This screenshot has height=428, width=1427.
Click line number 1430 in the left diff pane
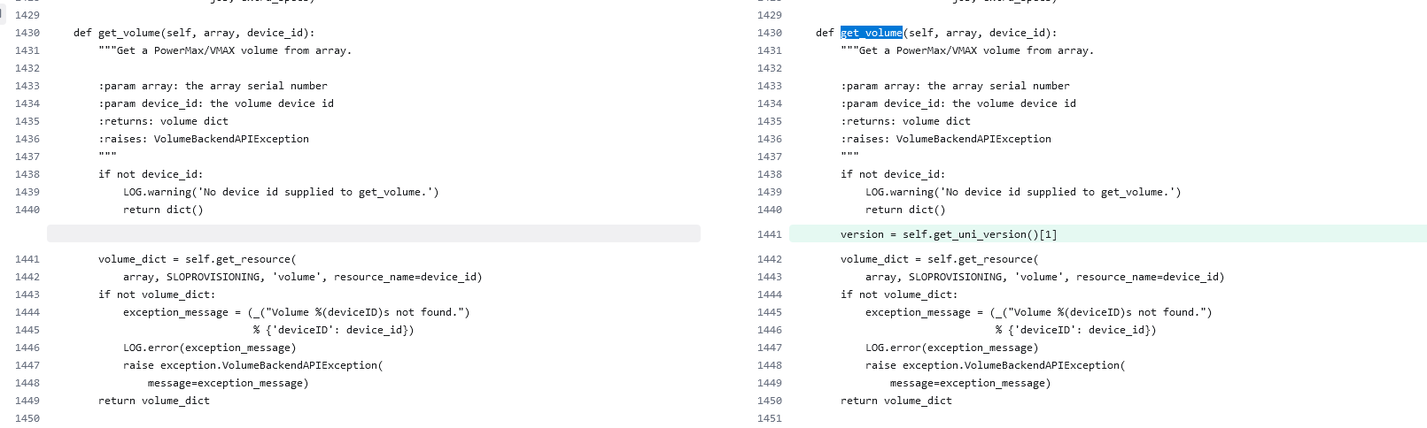point(27,33)
